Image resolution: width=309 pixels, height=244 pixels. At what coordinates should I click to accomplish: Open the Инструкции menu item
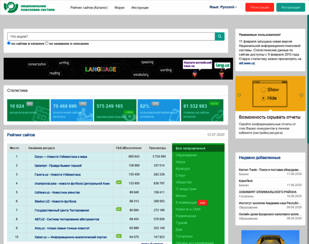click(140, 8)
